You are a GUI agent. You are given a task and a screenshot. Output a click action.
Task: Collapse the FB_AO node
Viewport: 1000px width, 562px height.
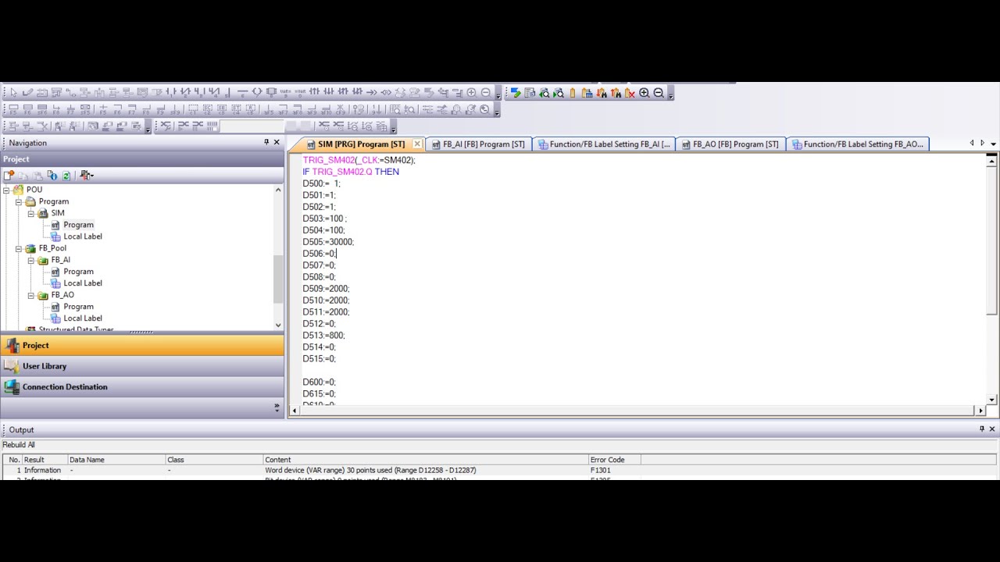[31, 295]
